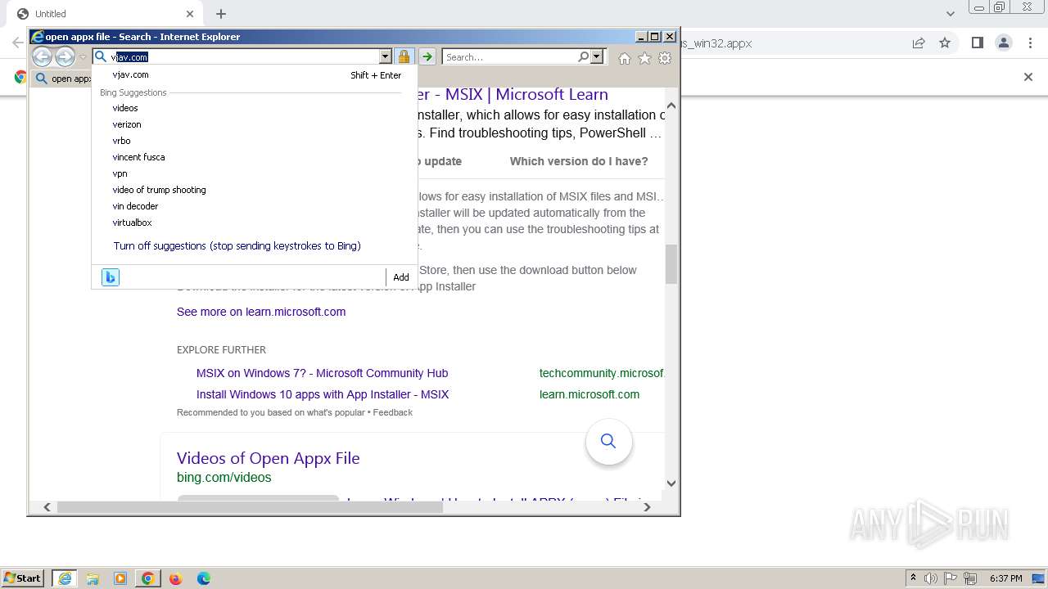Select the 'vin decoder' suggestion
Image resolution: width=1048 pixels, height=589 pixels.
click(x=135, y=206)
